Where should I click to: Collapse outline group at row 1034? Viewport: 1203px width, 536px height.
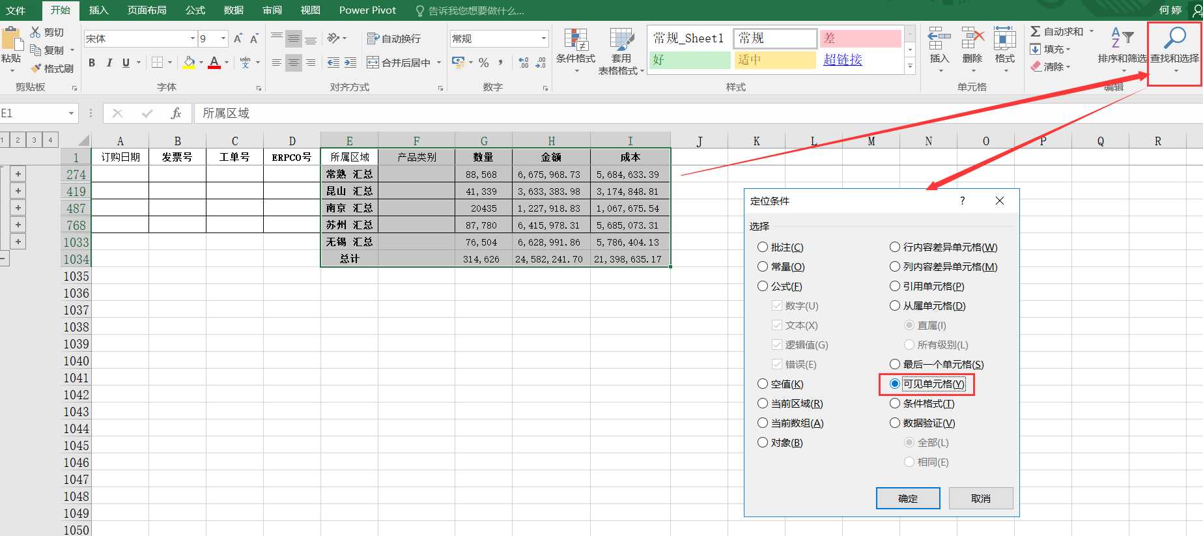coord(3,259)
